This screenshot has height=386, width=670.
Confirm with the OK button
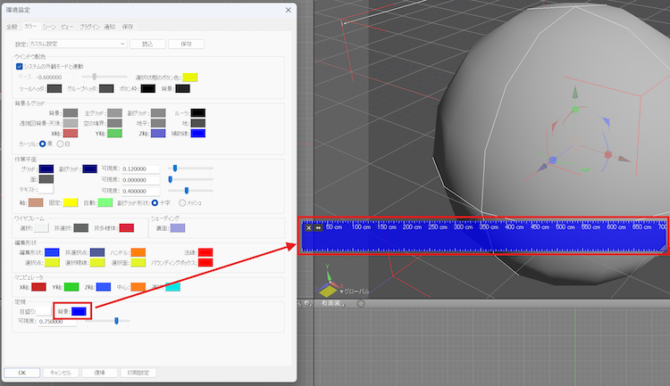pyautogui.click(x=22, y=373)
